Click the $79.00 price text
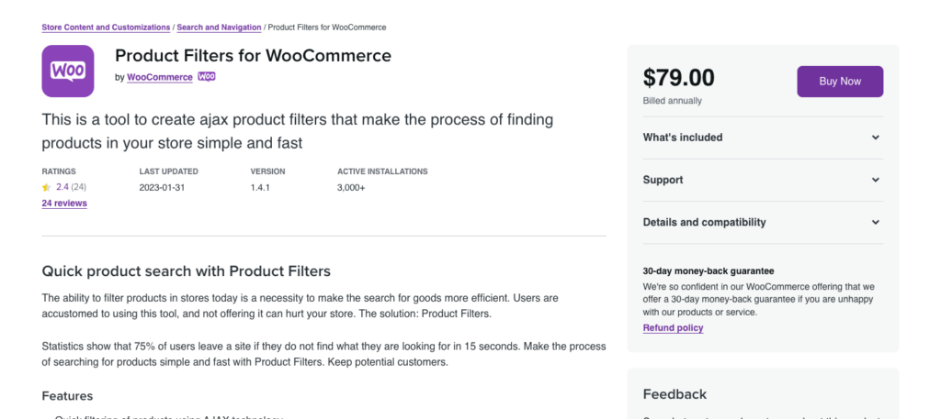Screen dimensions: 941x419 coord(679,78)
